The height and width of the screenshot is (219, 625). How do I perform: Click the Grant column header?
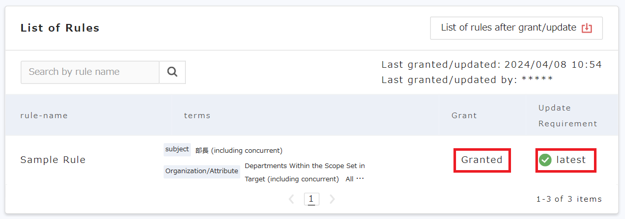click(x=464, y=116)
